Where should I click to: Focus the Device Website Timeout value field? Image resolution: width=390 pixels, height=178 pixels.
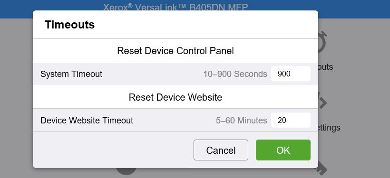tap(291, 121)
